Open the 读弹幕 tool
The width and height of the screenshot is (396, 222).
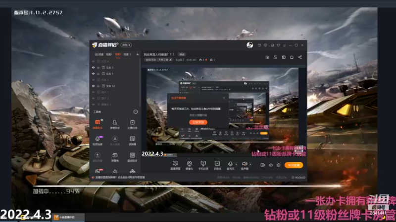click(132, 141)
